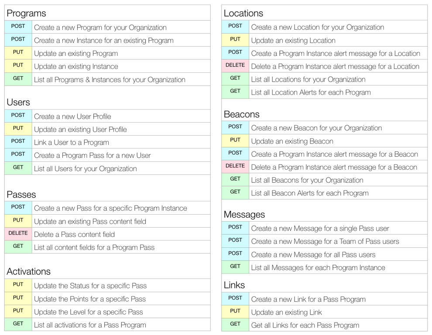Screen dimensions: 432x335
Task: Open 'Get all Links for each Pass Program'
Action: pyautogui.click(x=305, y=325)
